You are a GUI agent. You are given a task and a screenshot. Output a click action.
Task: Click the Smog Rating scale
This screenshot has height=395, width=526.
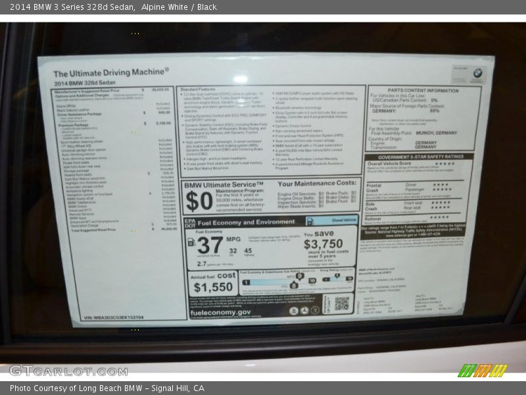[337, 278]
